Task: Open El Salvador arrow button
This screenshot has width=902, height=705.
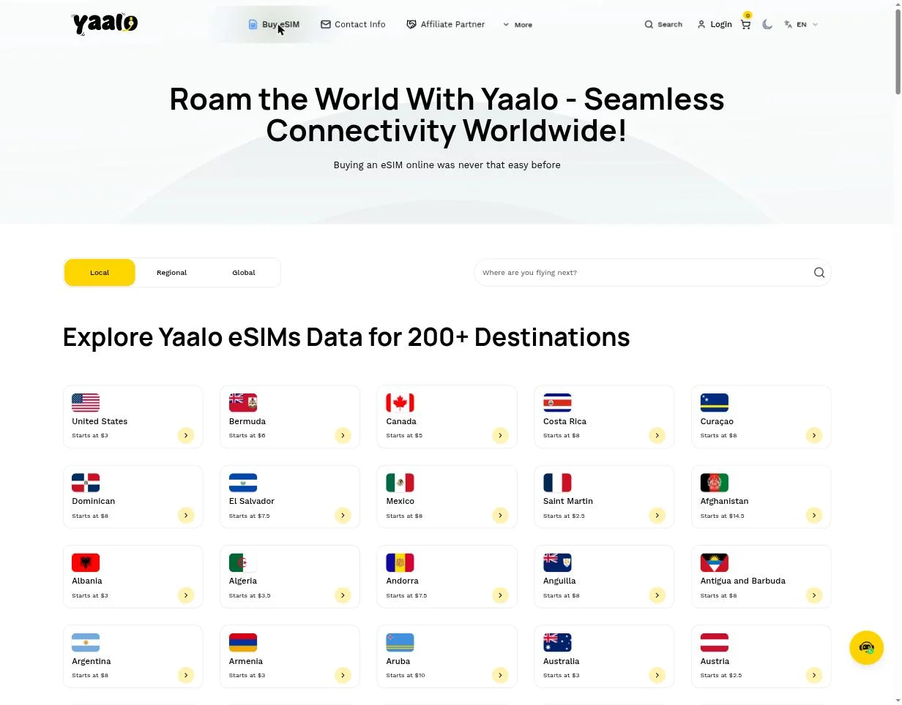Action: (x=343, y=516)
